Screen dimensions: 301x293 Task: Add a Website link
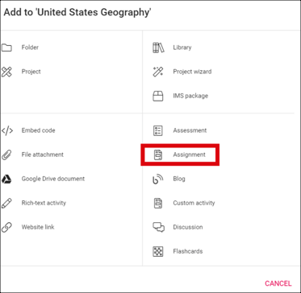(x=38, y=227)
